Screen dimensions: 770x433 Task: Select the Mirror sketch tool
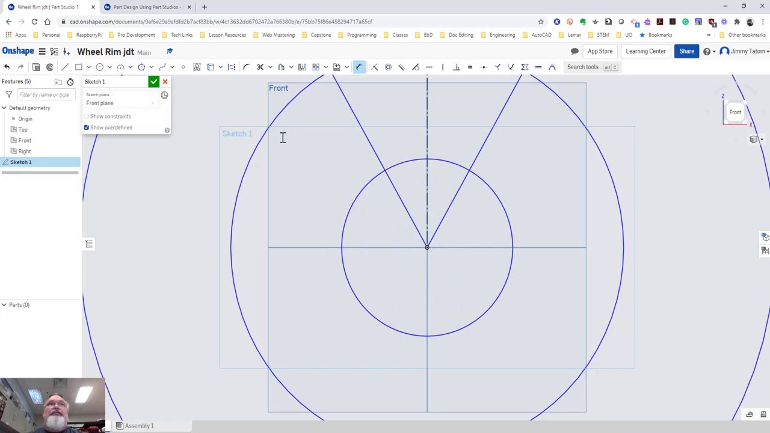(302, 67)
